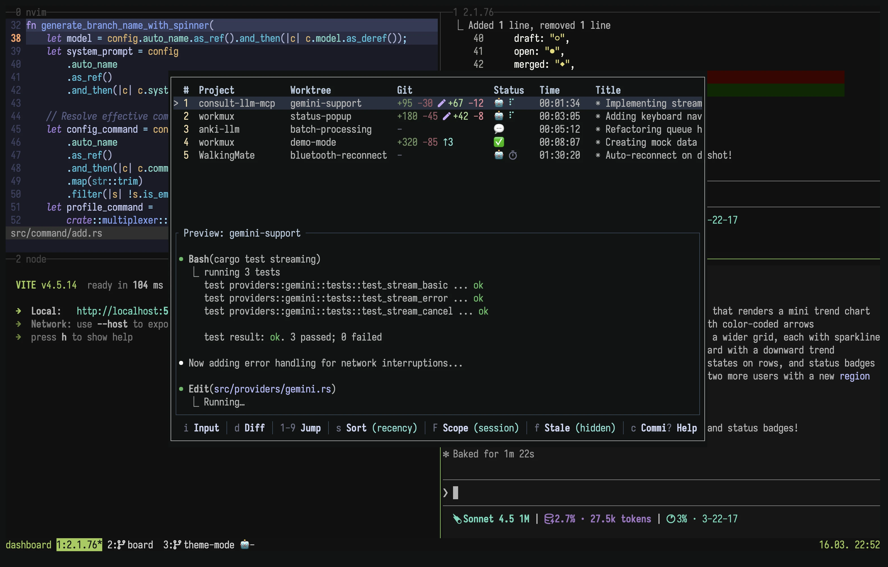Click the src/providers/gemini.rs path in preview
Screen dimensions: 888x567
click(273, 389)
